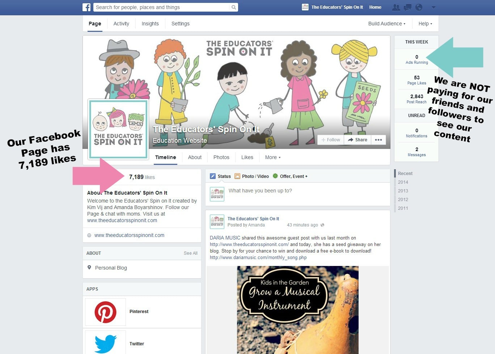Viewport: 495px width, 354px height.
Task: Jump to Recent in the timeline
Action: click(x=405, y=174)
